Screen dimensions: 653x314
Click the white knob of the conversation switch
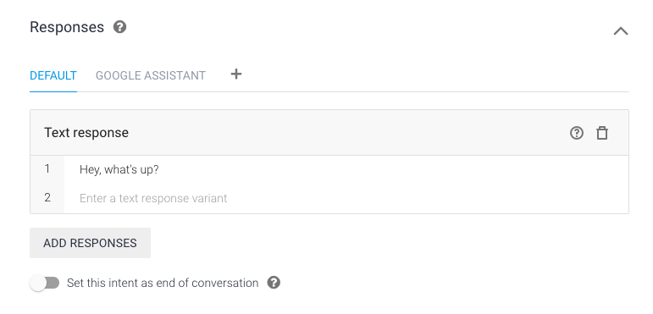[x=38, y=284]
